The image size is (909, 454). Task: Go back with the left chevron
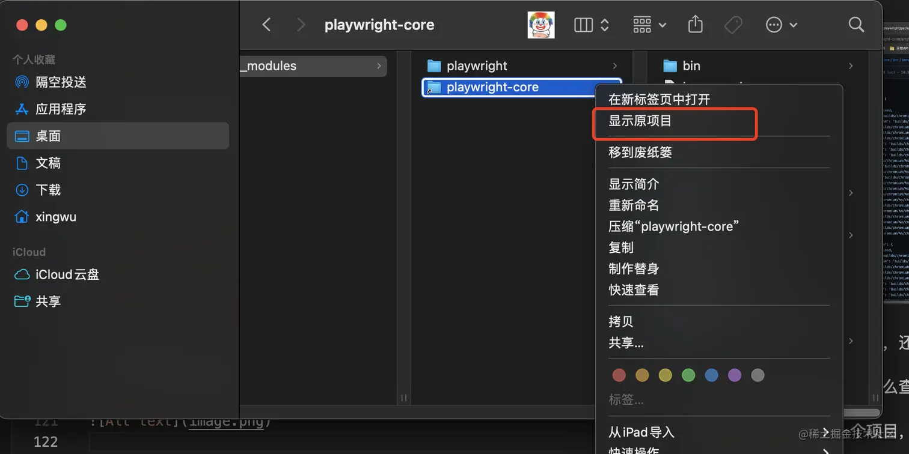point(267,25)
